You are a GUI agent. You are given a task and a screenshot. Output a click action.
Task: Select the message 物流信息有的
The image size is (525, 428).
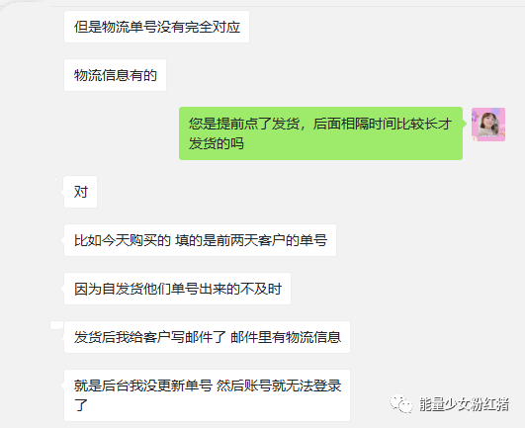coord(115,75)
